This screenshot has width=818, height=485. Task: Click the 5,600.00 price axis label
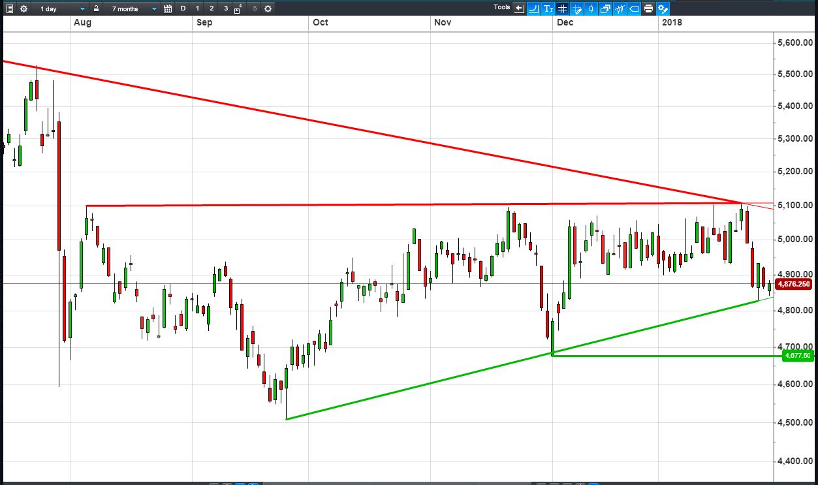pyautogui.click(x=795, y=43)
